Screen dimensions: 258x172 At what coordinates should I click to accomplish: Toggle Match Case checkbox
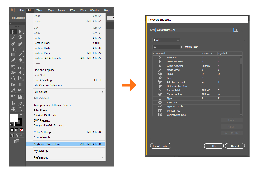pos(183,47)
